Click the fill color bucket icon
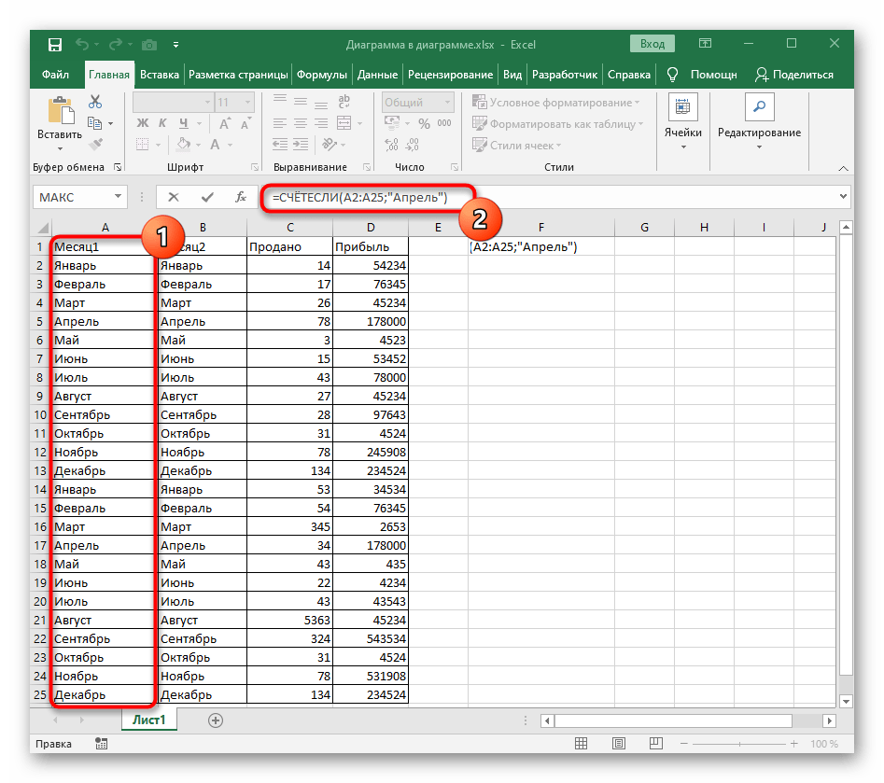The width and height of the screenshot is (884, 783). coord(183,145)
